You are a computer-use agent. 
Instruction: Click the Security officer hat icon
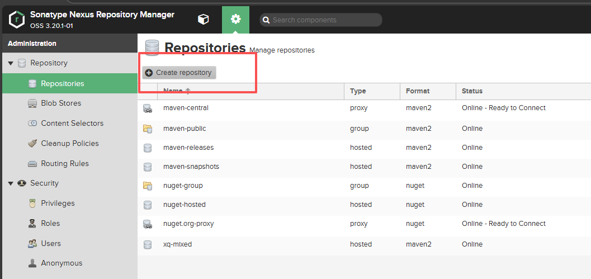pos(22,183)
